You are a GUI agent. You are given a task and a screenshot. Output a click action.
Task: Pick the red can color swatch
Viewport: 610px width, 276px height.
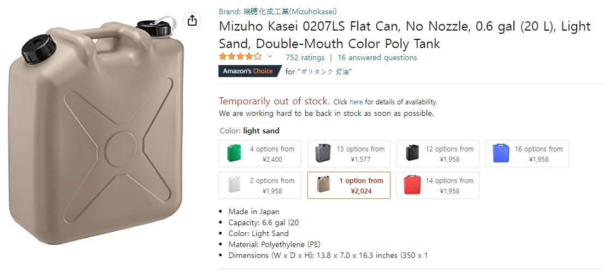tap(438, 185)
